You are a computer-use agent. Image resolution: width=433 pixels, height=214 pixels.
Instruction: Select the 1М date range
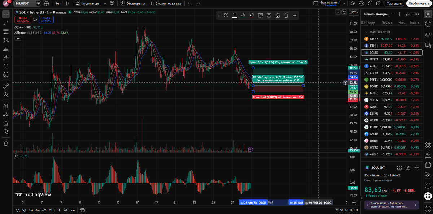point(31,210)
